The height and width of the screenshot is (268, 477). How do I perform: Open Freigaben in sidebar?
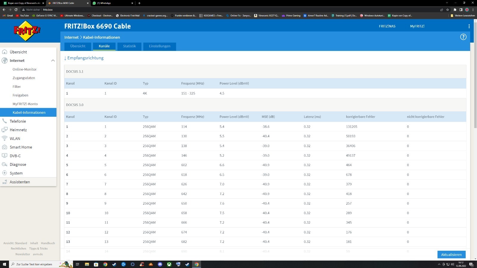[20, 95]
